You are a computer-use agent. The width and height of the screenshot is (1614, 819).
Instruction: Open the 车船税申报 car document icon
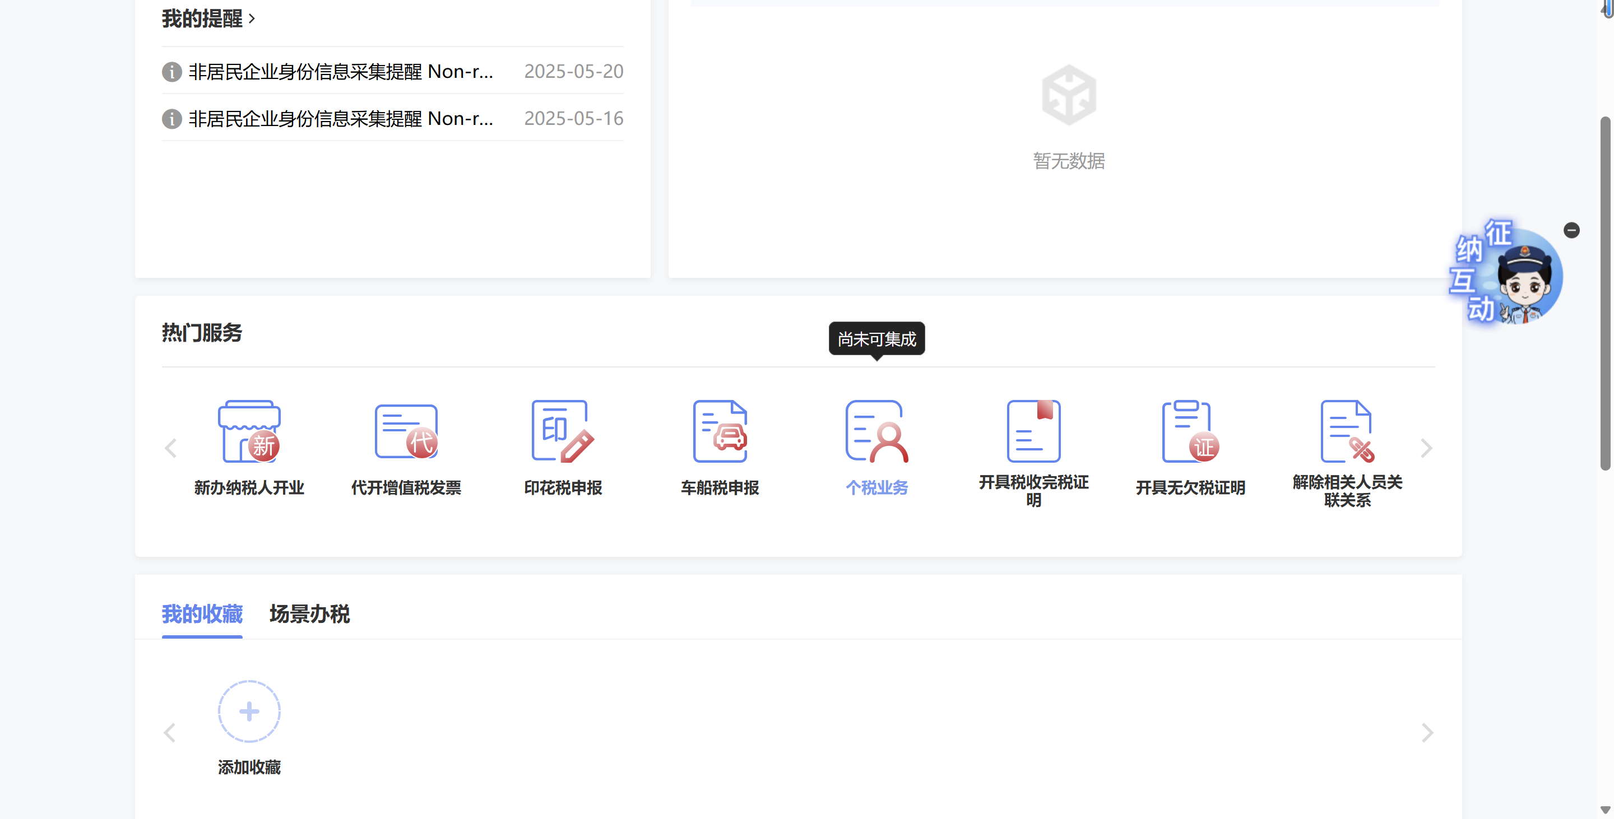coord(719,431)
